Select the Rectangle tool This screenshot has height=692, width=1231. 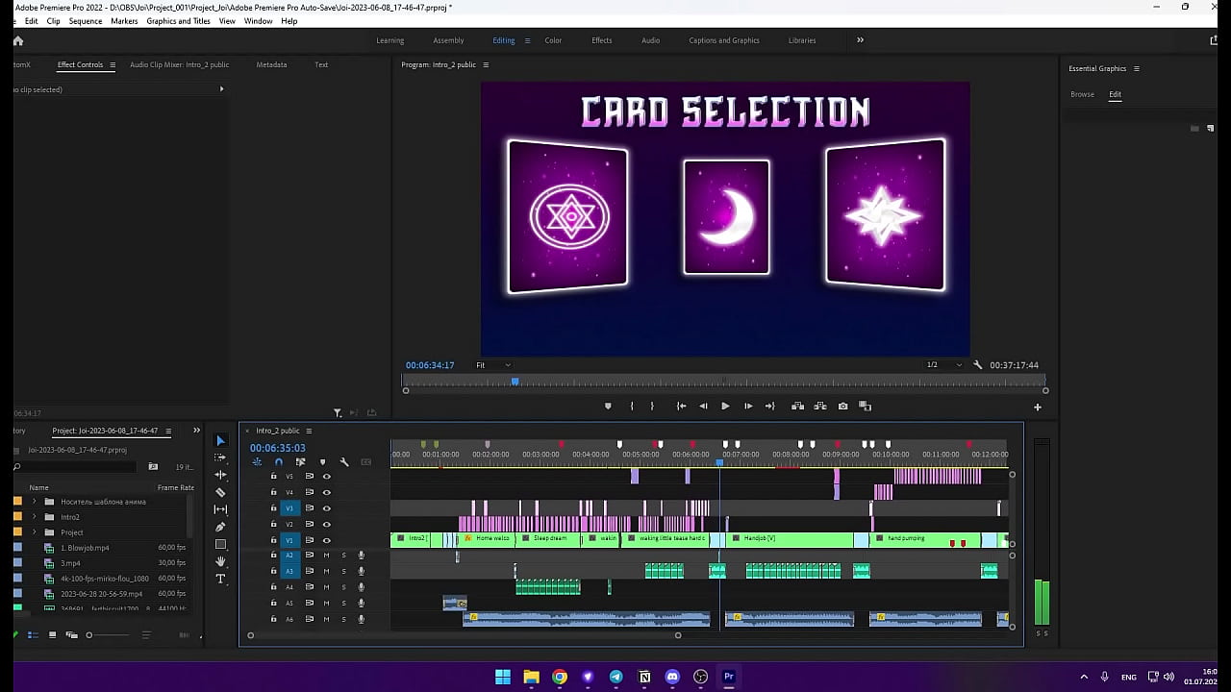point(220,543)
